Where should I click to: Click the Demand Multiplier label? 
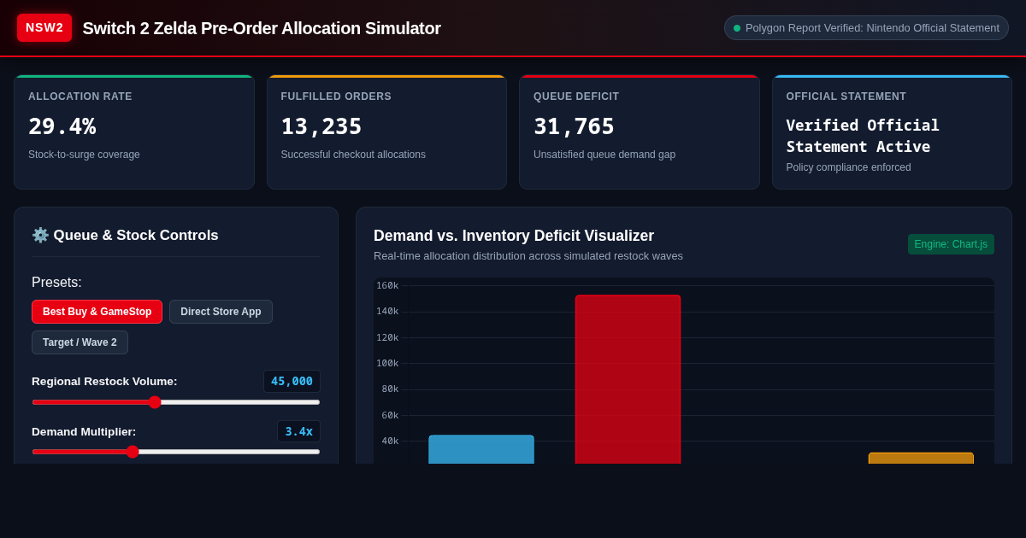[84, 432]
